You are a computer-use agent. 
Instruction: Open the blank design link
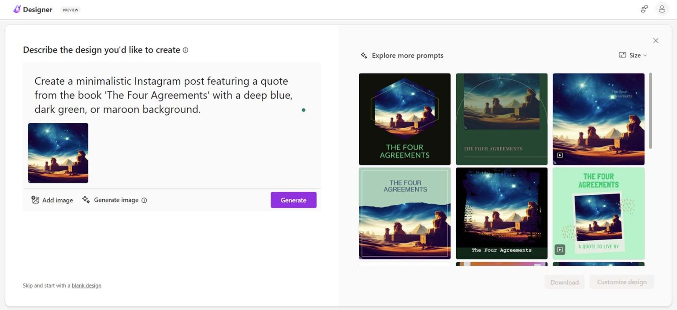tap(86, 285)
